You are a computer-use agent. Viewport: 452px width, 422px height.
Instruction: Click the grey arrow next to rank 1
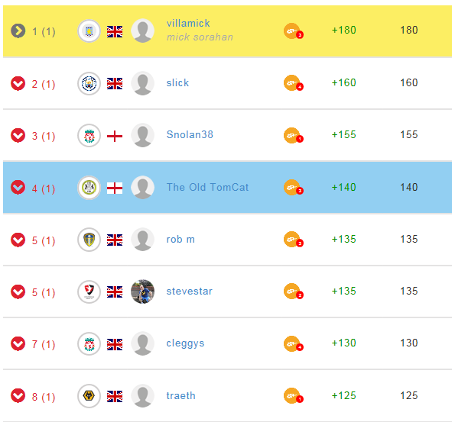coord(18,31)
